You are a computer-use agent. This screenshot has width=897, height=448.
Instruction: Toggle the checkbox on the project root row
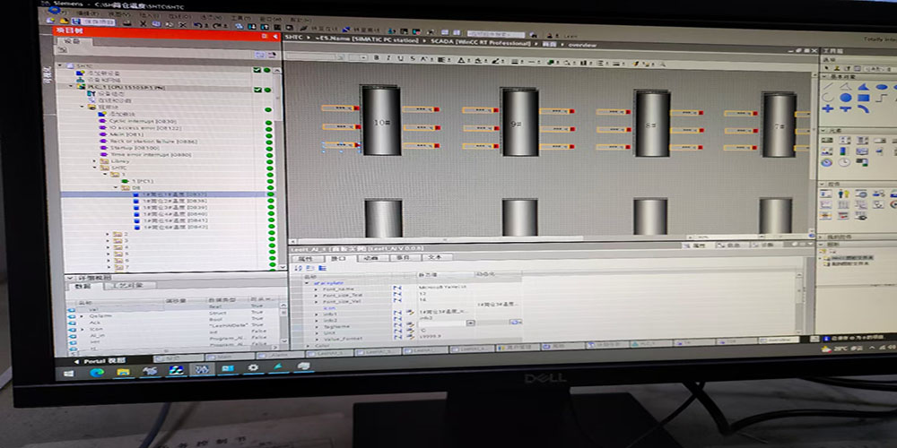(x=257, y=69)
